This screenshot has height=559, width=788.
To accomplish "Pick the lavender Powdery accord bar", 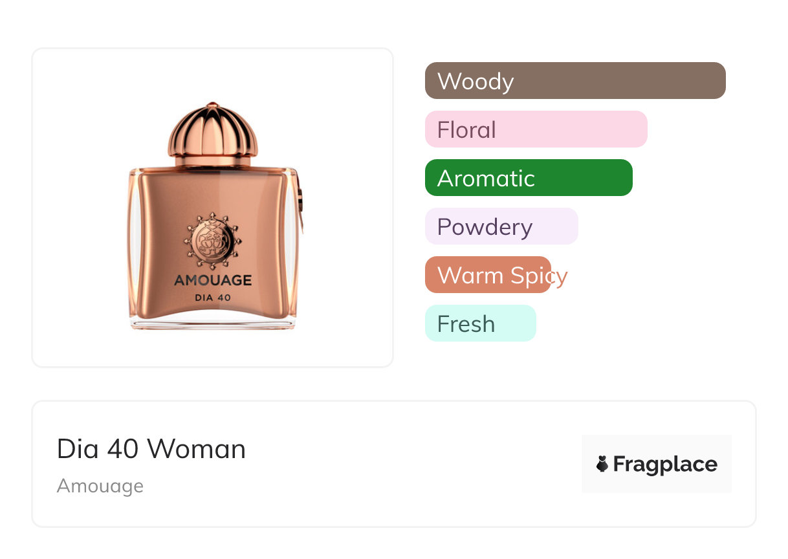I will pos(501,226).
